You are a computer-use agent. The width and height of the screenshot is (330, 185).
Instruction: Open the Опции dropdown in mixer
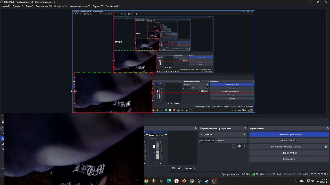(x=190, y=168)
